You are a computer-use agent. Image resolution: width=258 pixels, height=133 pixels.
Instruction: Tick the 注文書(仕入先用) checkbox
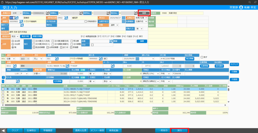pyautogui.click(x=34, y=41)
